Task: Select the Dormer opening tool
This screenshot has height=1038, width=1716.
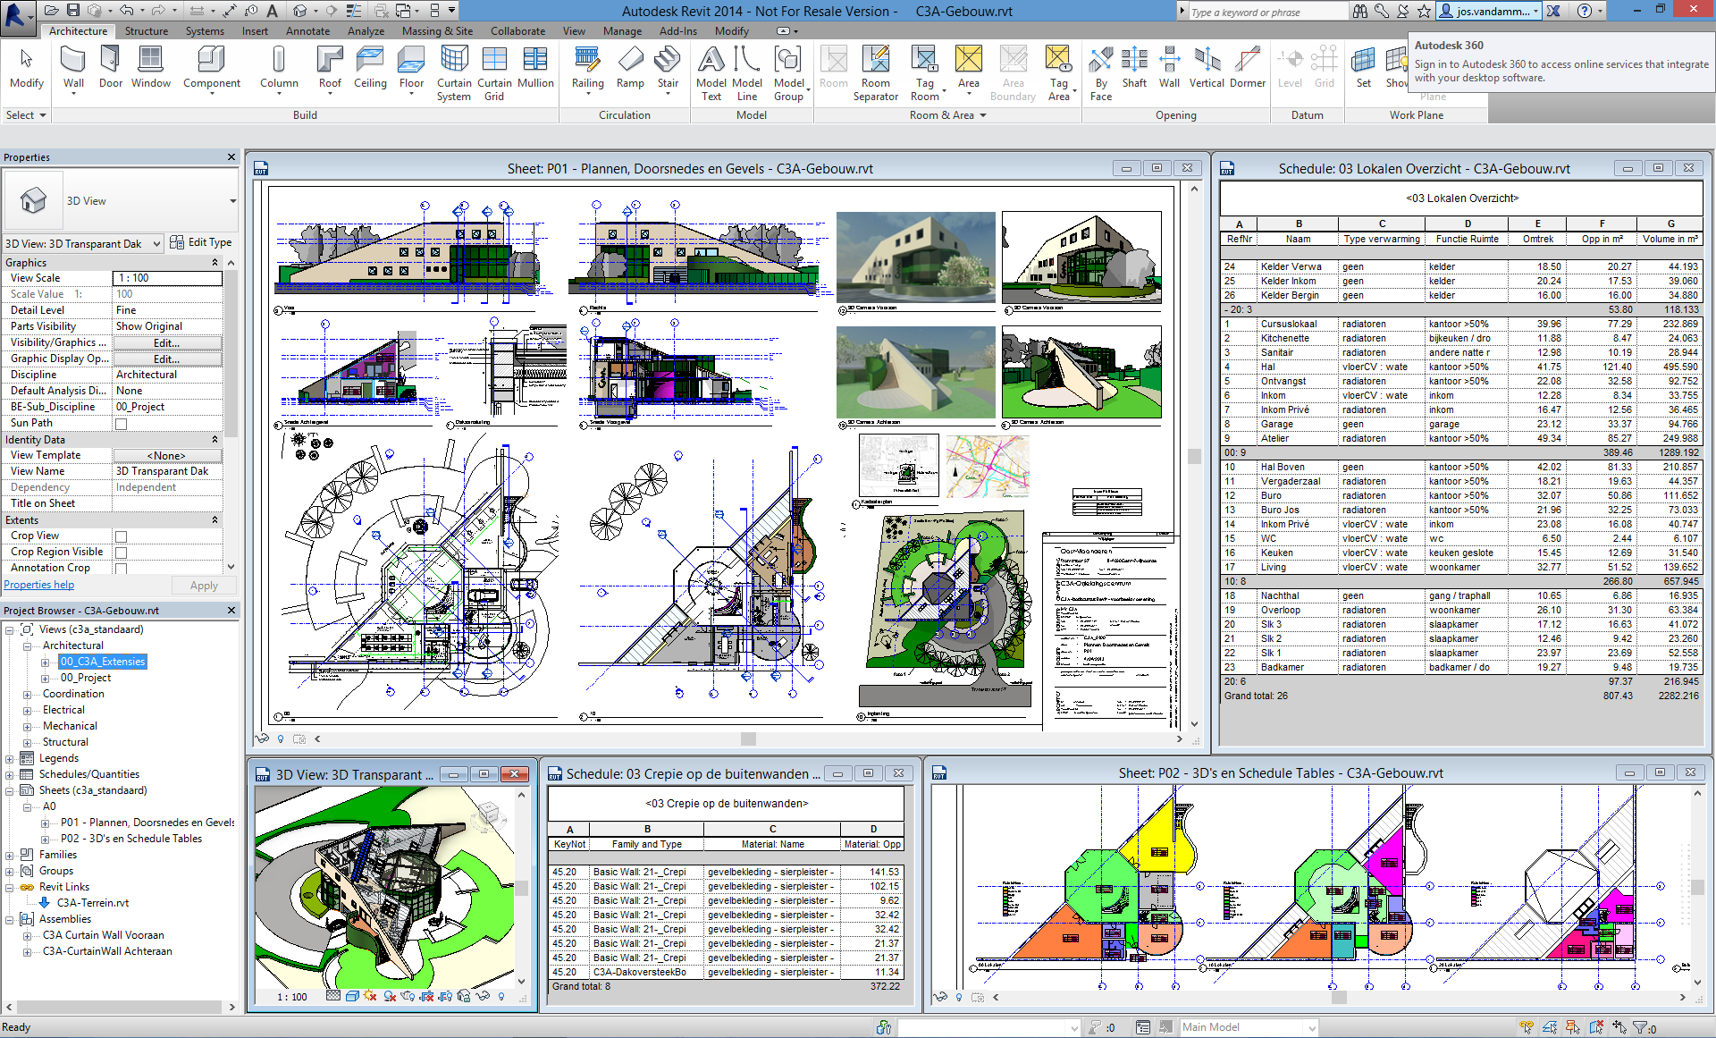Action: (1248, 67)
